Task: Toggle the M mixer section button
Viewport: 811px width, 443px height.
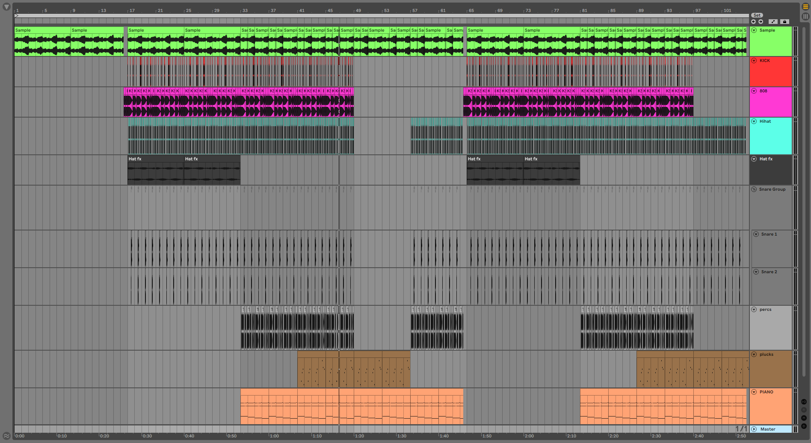Action: click(804, 418)
